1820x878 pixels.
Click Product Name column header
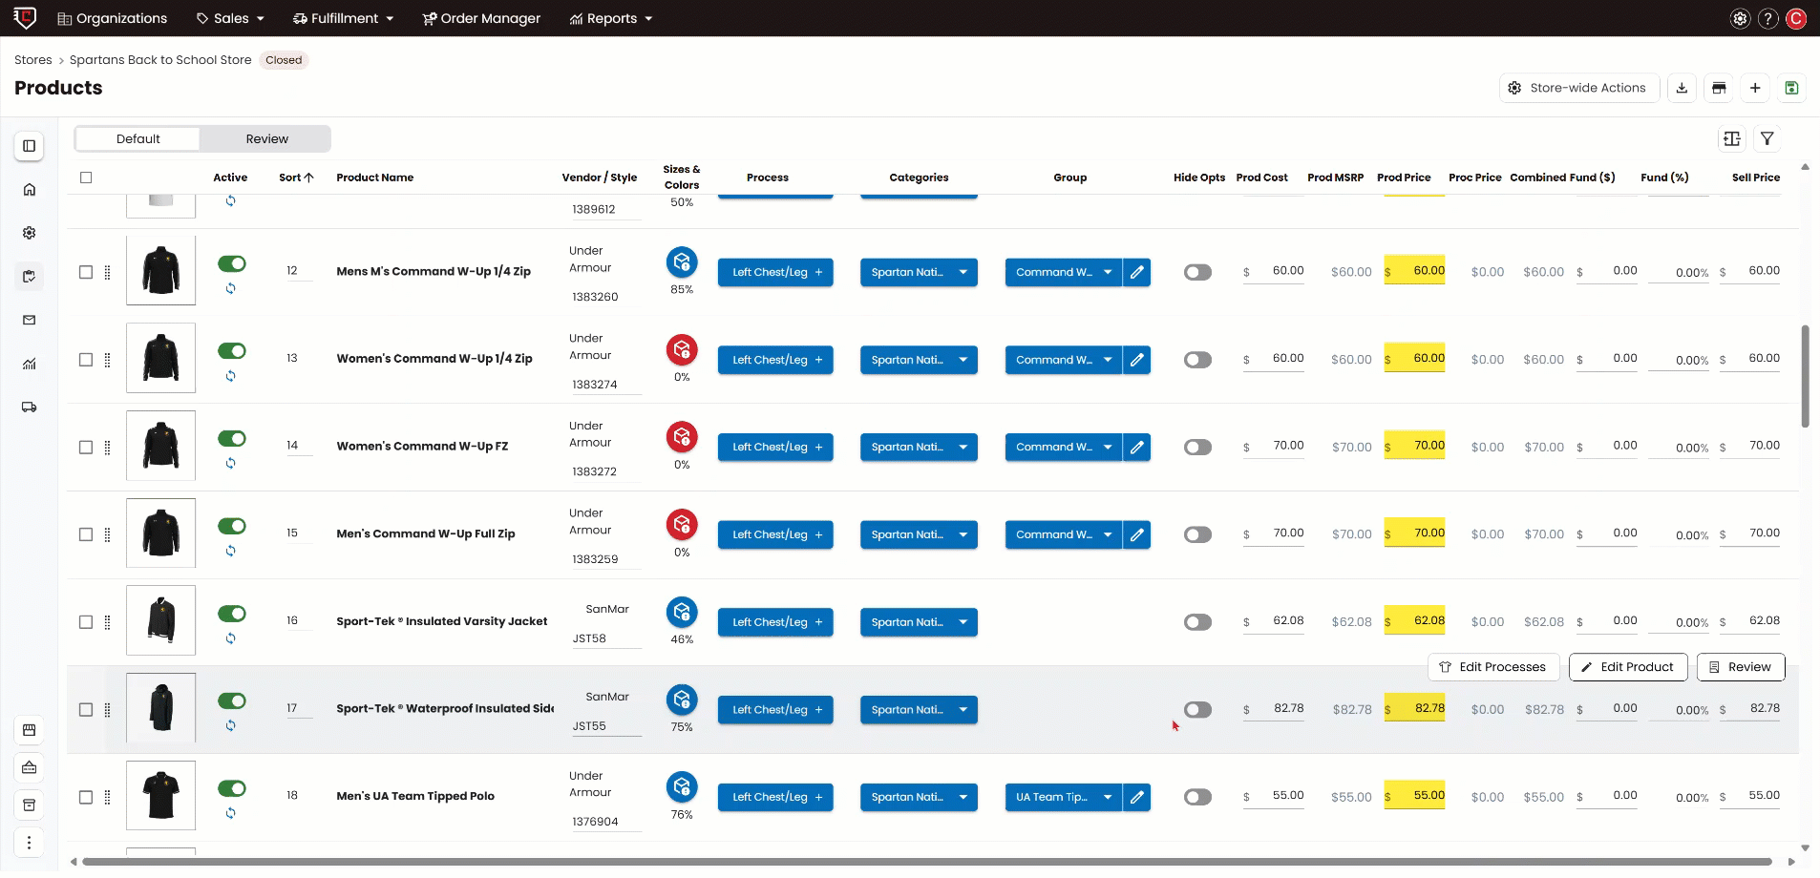(x=375, y=178)
